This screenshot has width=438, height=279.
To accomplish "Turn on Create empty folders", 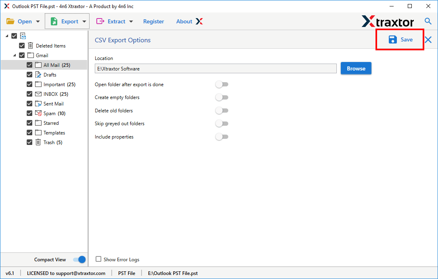I will click(221, 97).
